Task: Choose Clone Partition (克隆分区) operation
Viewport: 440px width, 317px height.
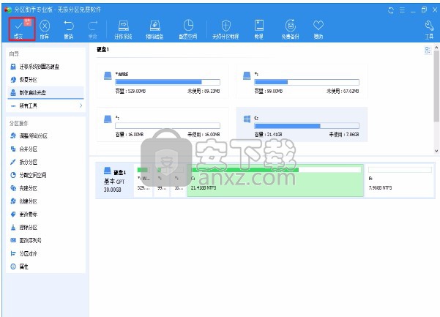Action: (x=46, y=188)
